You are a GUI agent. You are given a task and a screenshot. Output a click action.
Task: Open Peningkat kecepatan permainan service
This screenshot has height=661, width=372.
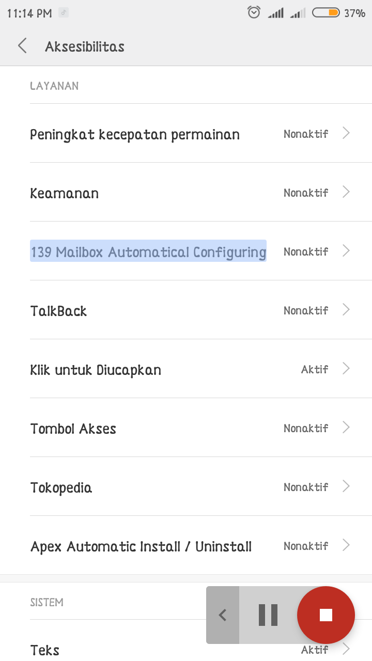[135, 134]
